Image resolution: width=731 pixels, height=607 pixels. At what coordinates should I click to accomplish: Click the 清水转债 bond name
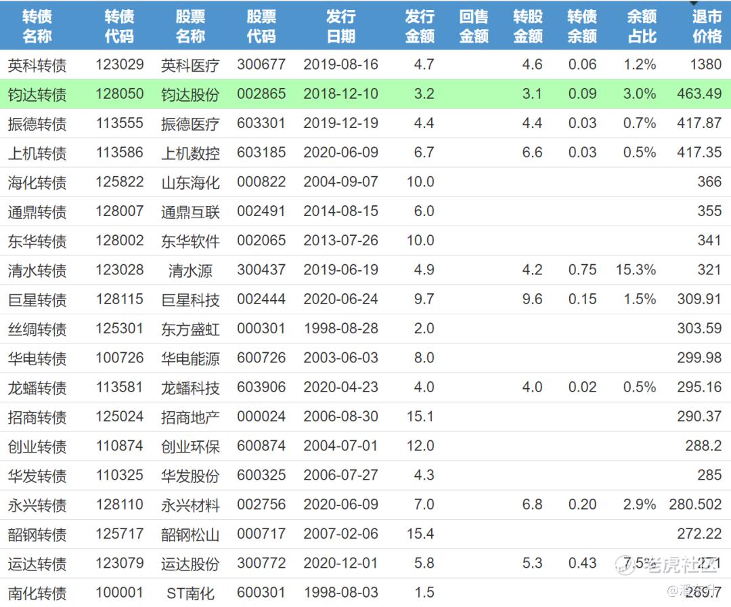coord(37,270)
